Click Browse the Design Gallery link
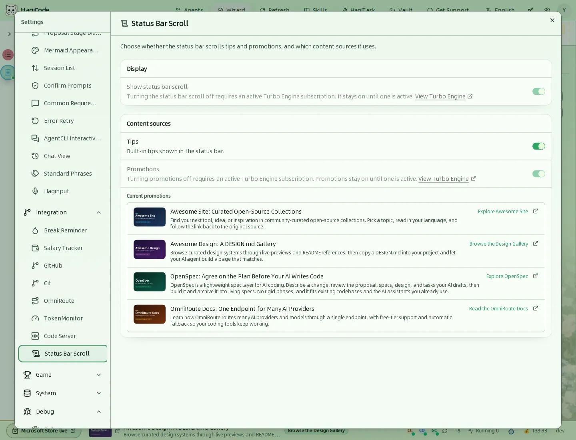Screen dimensions: 576x440 [x=498, y=244]
